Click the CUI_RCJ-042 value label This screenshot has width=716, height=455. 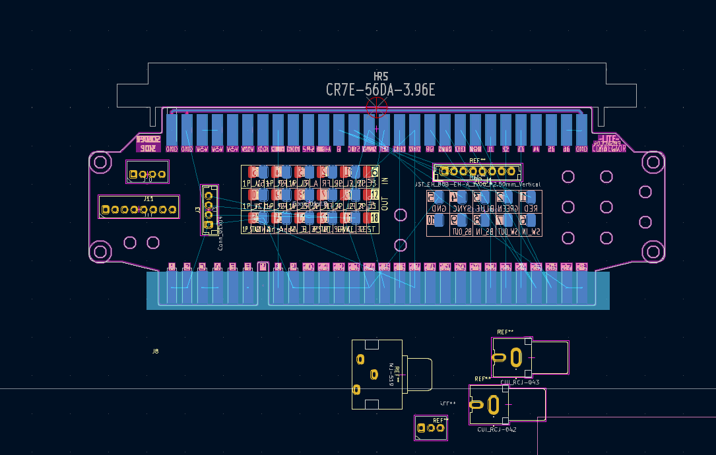(497, 429)
